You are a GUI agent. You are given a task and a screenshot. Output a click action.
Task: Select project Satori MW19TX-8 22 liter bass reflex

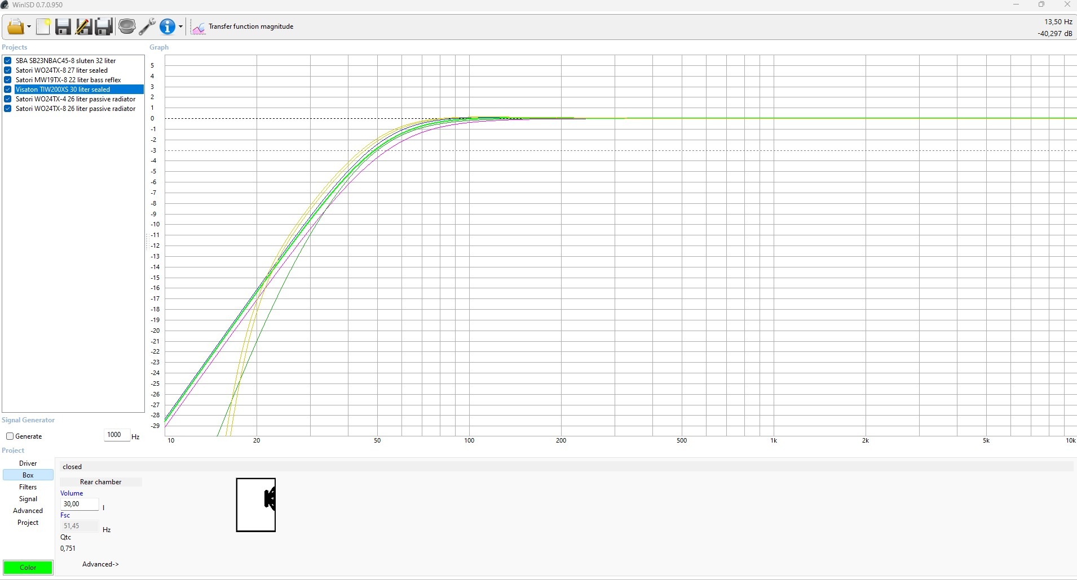pos(68,80)
